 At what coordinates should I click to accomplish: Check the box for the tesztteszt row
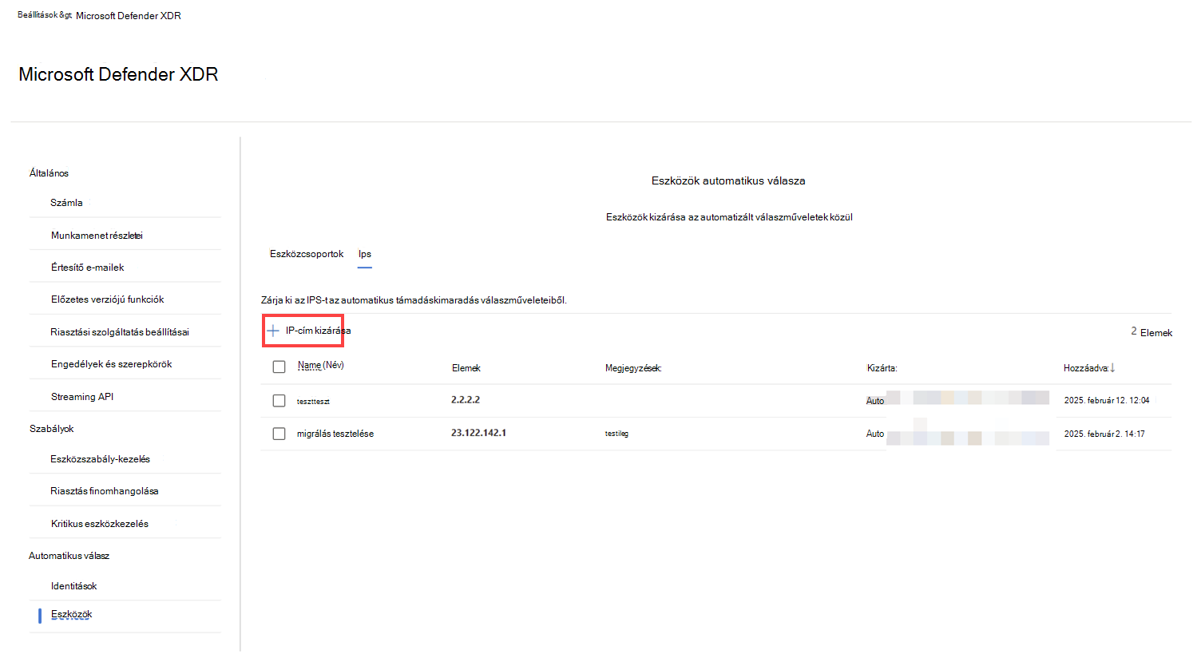tap(279, 401)
